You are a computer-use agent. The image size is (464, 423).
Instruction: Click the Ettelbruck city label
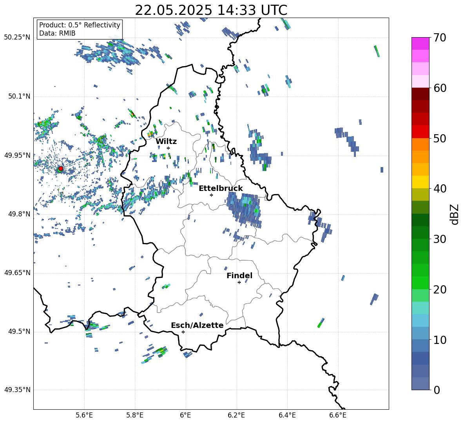pyautogui.click(x=221, y=189)
